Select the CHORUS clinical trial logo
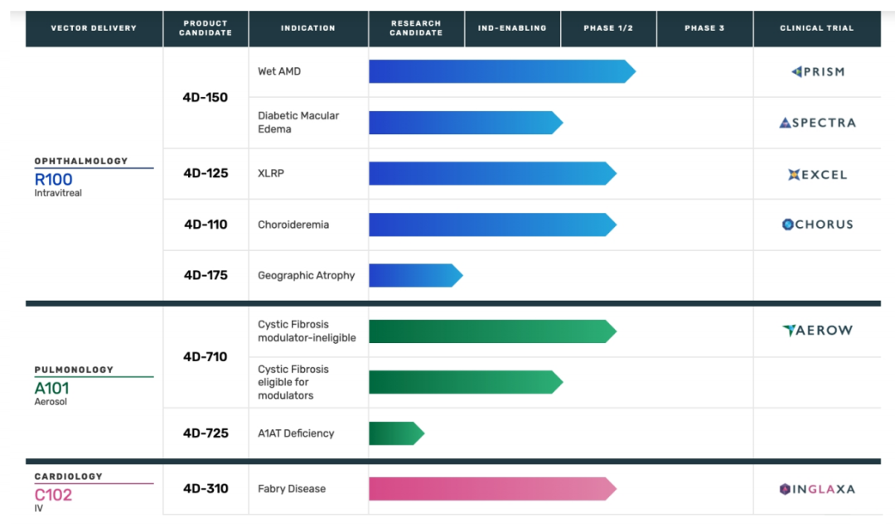This screenshot has height=527, width=895. click(817, 225)
